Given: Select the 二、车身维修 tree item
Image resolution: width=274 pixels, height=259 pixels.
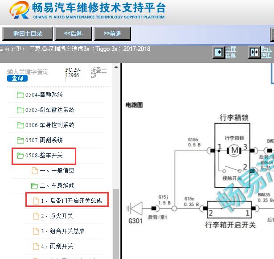Looking at the screenshot, I should point(57,186).
